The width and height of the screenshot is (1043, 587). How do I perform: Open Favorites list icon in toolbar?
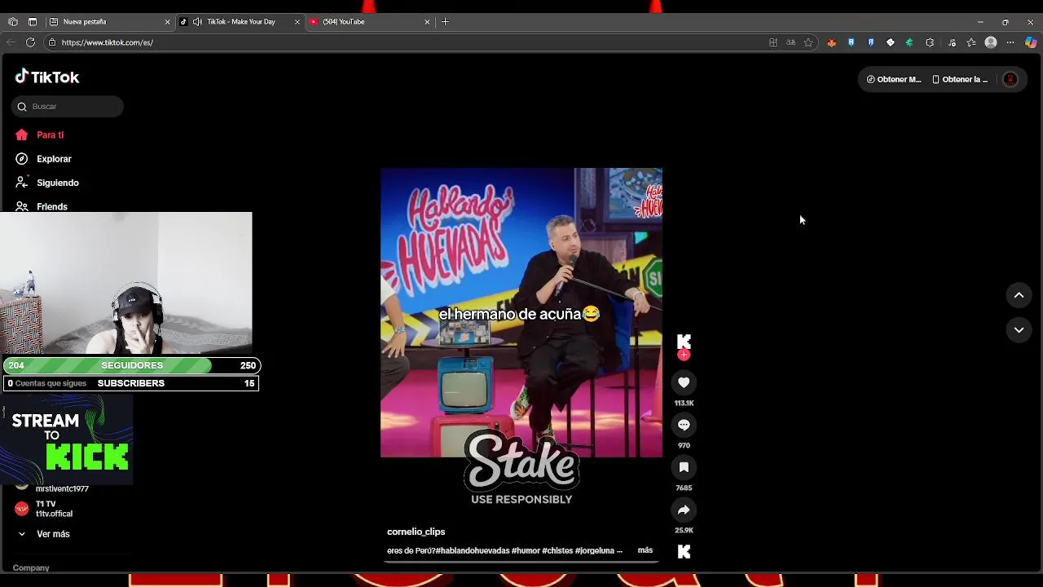click(971, 42)
